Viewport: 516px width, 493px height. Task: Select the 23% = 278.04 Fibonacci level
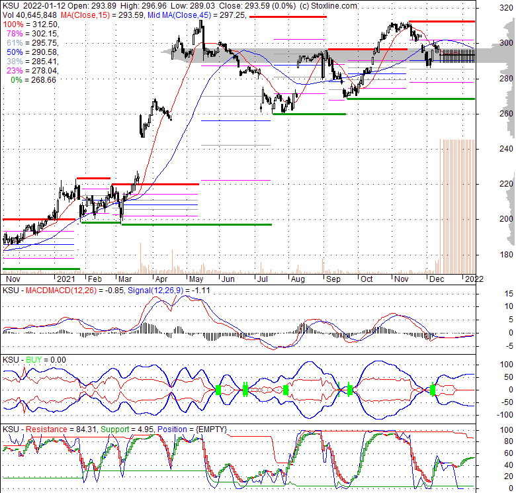point(32,70)
